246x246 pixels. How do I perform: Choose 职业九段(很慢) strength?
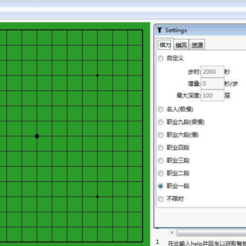click(x=161, y=122)
